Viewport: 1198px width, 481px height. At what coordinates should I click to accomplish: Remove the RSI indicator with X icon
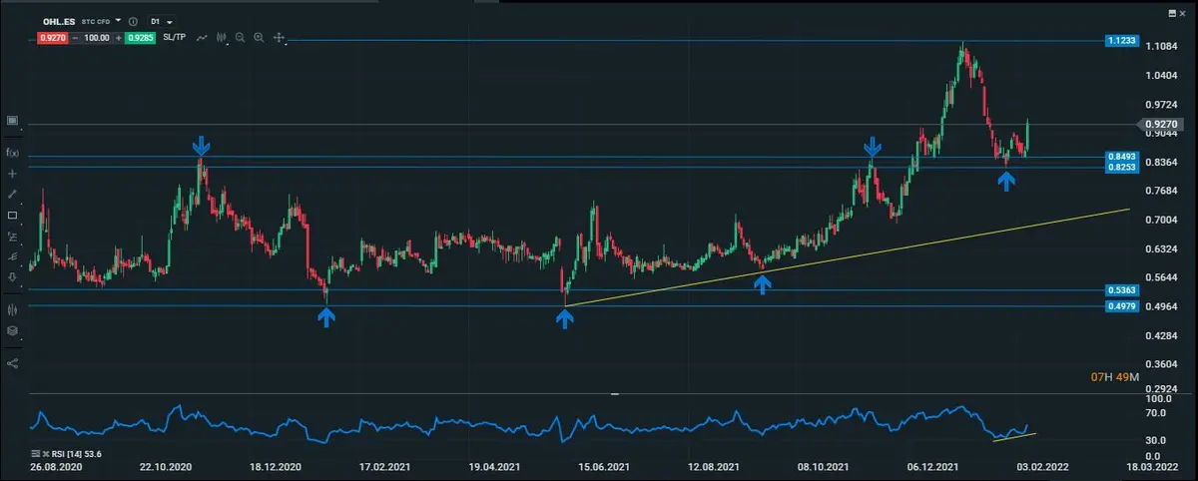point(47,454)
